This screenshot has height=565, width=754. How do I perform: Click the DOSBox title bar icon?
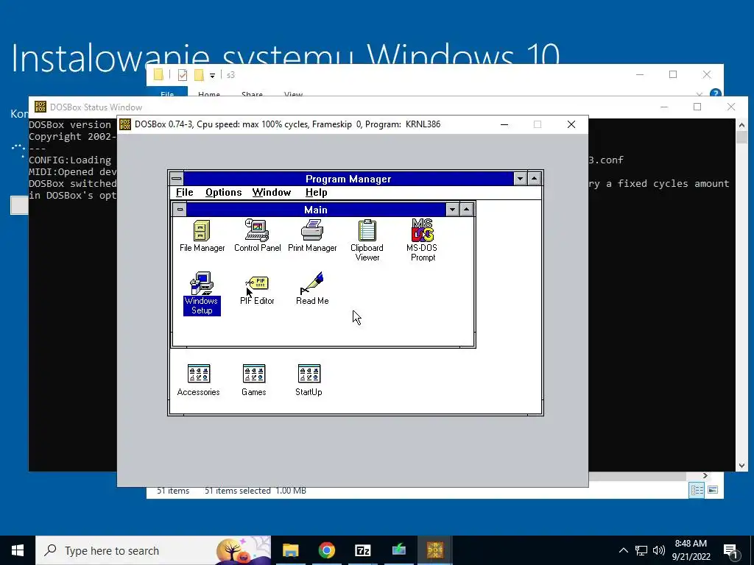click(x=125, y=124)
